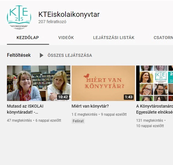
Task: Click the text 10 nappal ezelőtt
Action: coord(150,126)
